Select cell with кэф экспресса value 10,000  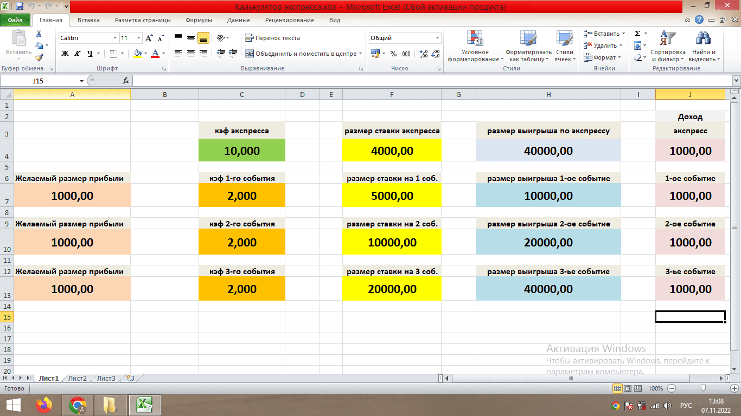click(x=242, y=151)
